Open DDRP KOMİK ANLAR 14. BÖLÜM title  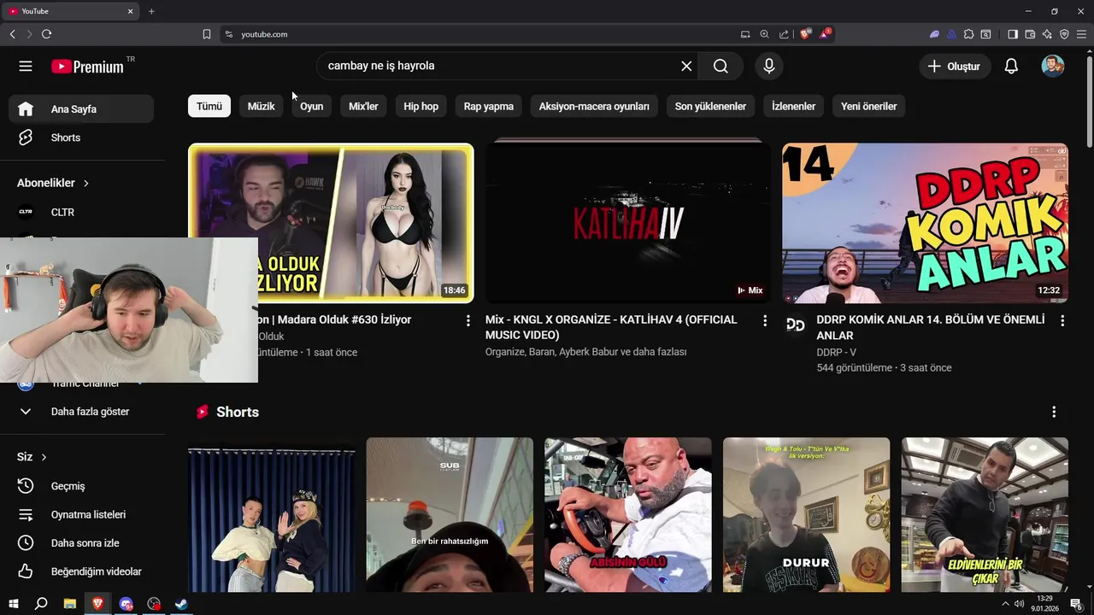[931, 327]
